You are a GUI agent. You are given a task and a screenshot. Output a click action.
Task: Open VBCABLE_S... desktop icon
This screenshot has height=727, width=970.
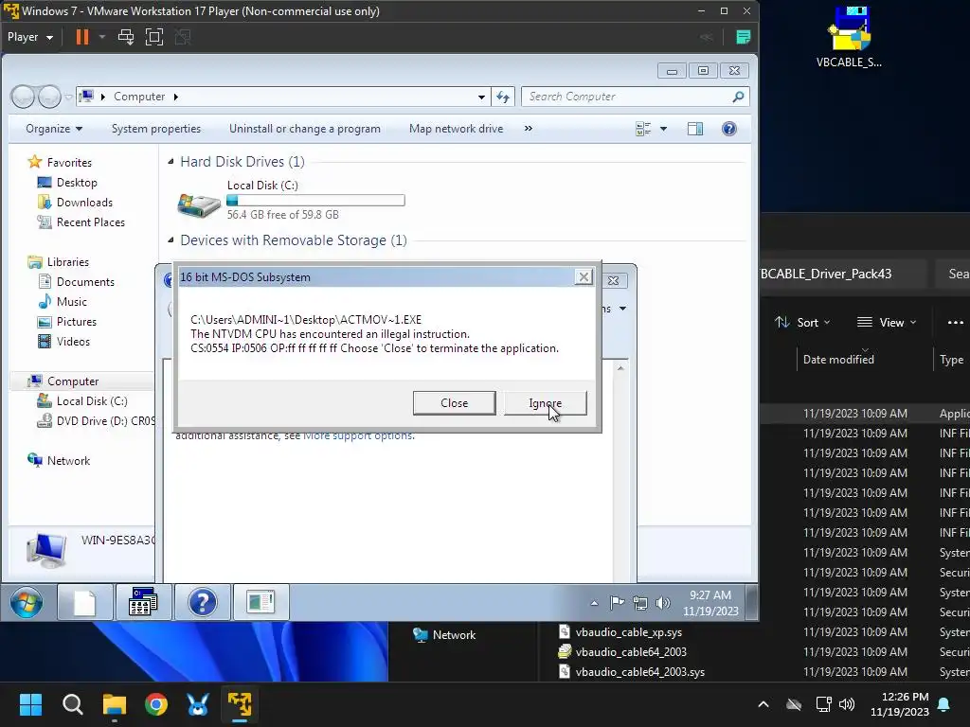850,37
